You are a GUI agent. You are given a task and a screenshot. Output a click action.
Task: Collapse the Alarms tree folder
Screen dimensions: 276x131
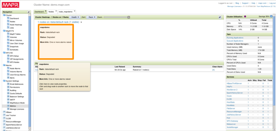[4, 65]
